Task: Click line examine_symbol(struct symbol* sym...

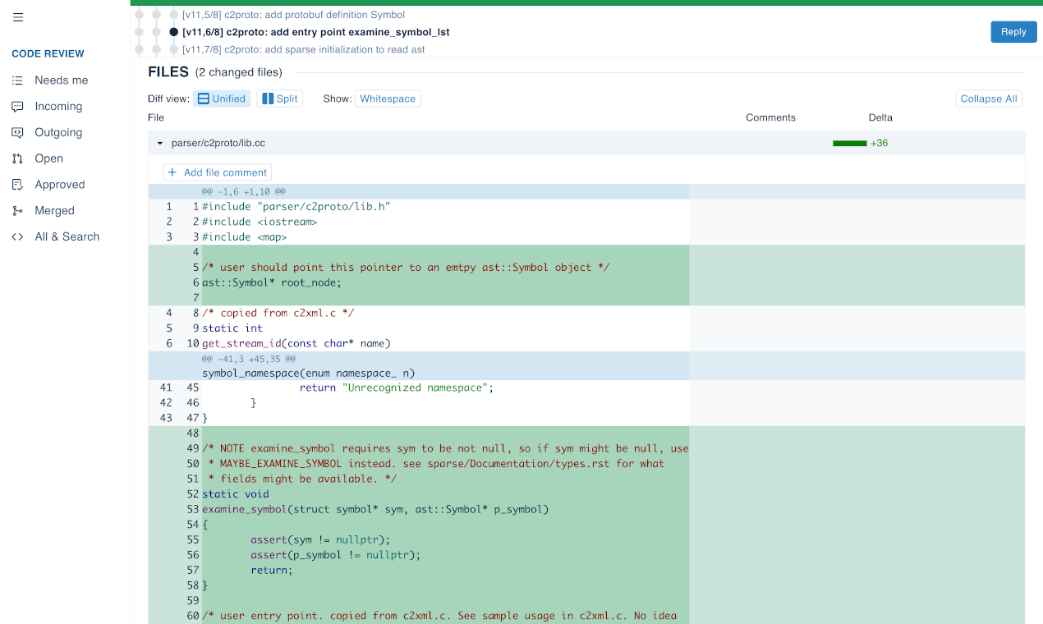Action: tap(375, 509)
